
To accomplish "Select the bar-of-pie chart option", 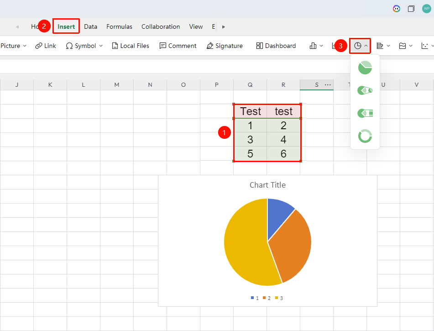I will click(365, 113).
